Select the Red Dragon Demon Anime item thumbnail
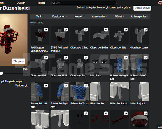 pos(40,36)
